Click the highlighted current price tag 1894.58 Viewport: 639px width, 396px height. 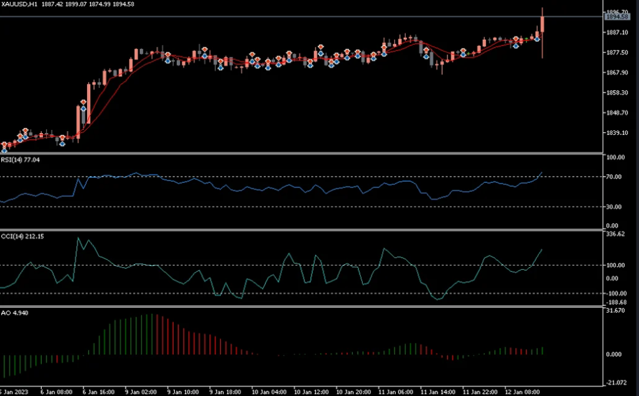(x=615, y=17)
